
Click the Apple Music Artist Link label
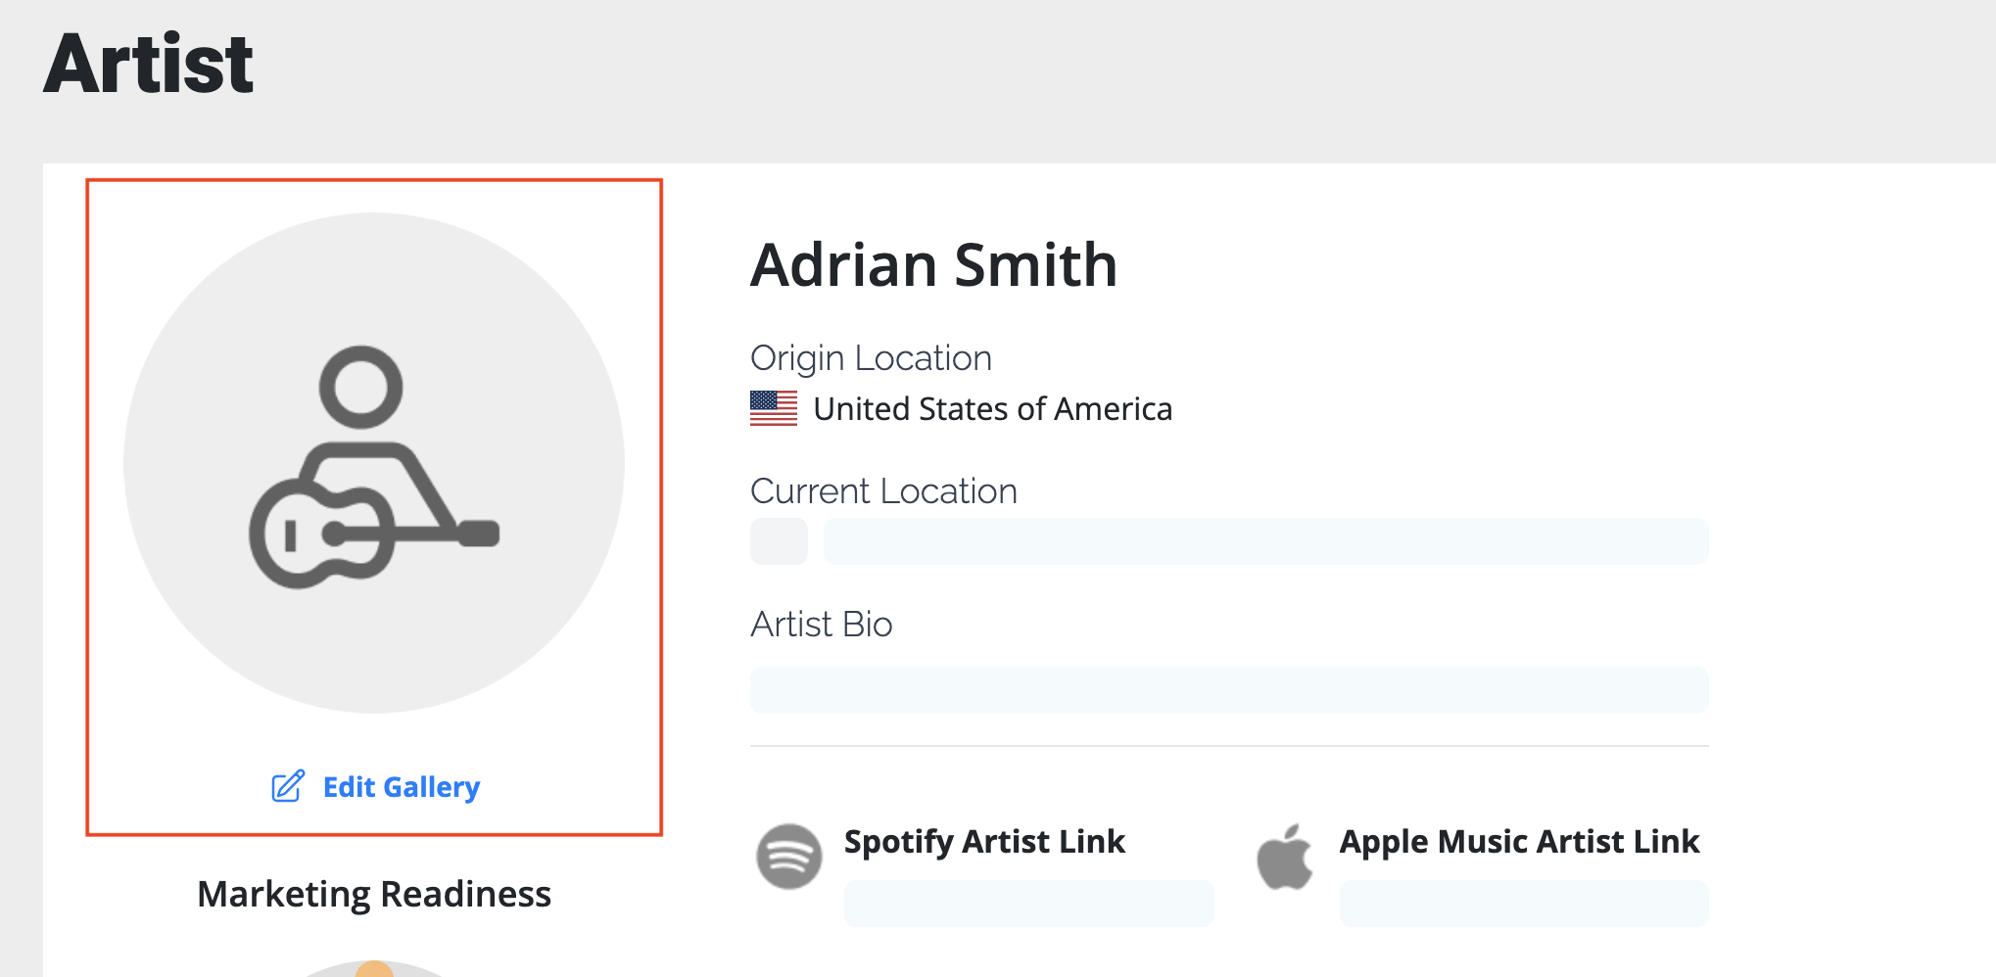click(1519, 842)
